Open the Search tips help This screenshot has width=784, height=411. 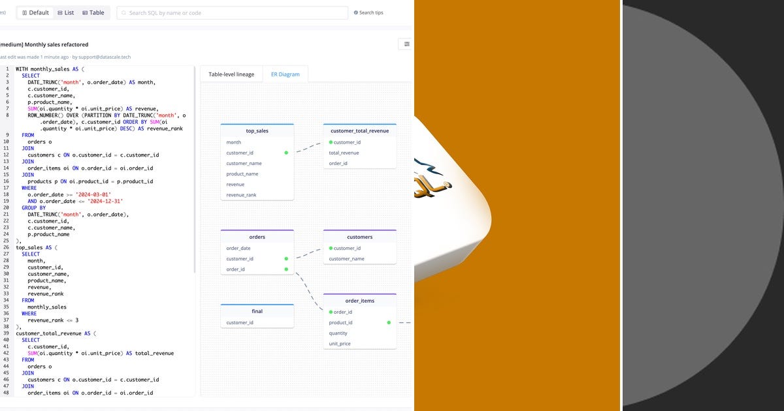coord(365,12)
